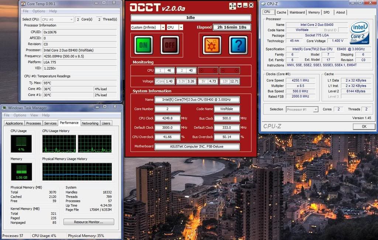Click the Core Voltage 1.400 V value in CPU-Z
Image resolution: width=378 pixels, height=240 pixels.
click(337, 41)
